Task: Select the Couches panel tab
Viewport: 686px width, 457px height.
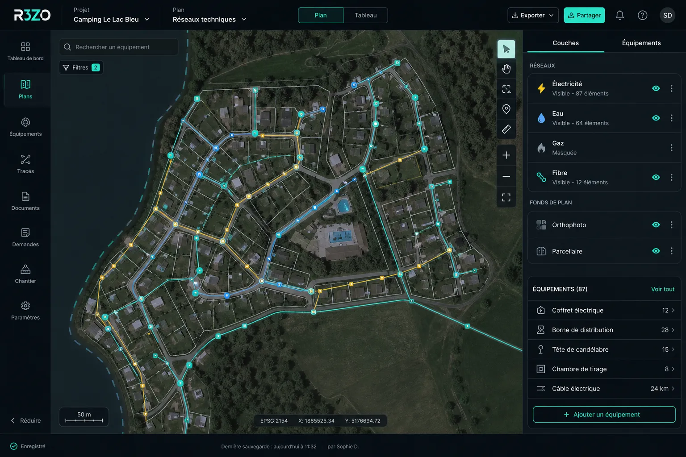Action: 565,43
